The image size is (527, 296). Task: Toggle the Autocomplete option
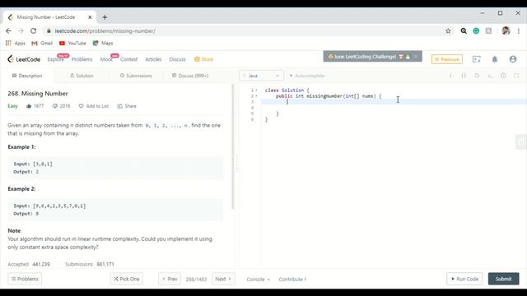(x=307, y=76)
